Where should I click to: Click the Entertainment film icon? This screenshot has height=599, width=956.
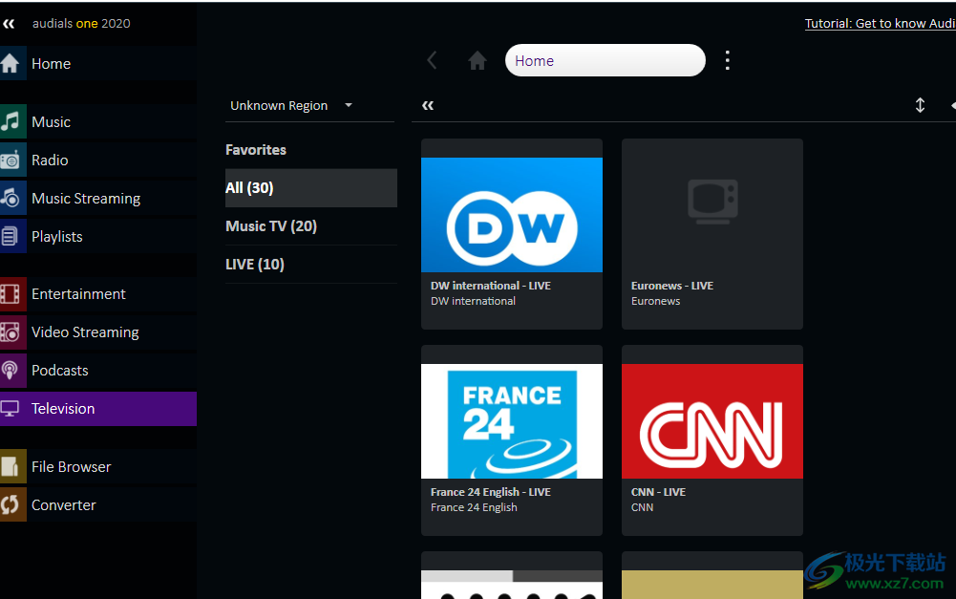click(x=11, y=294)
